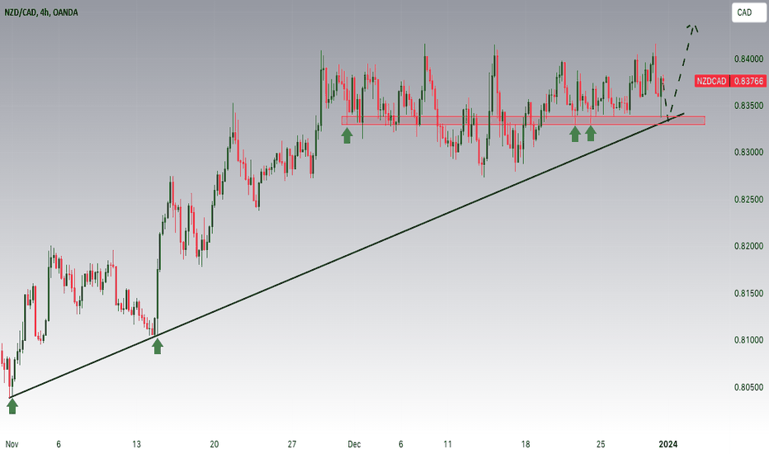Click the 0.81500 price axis label
The height and width of the screenshot is (454, 769).
(x=748, y=293)
